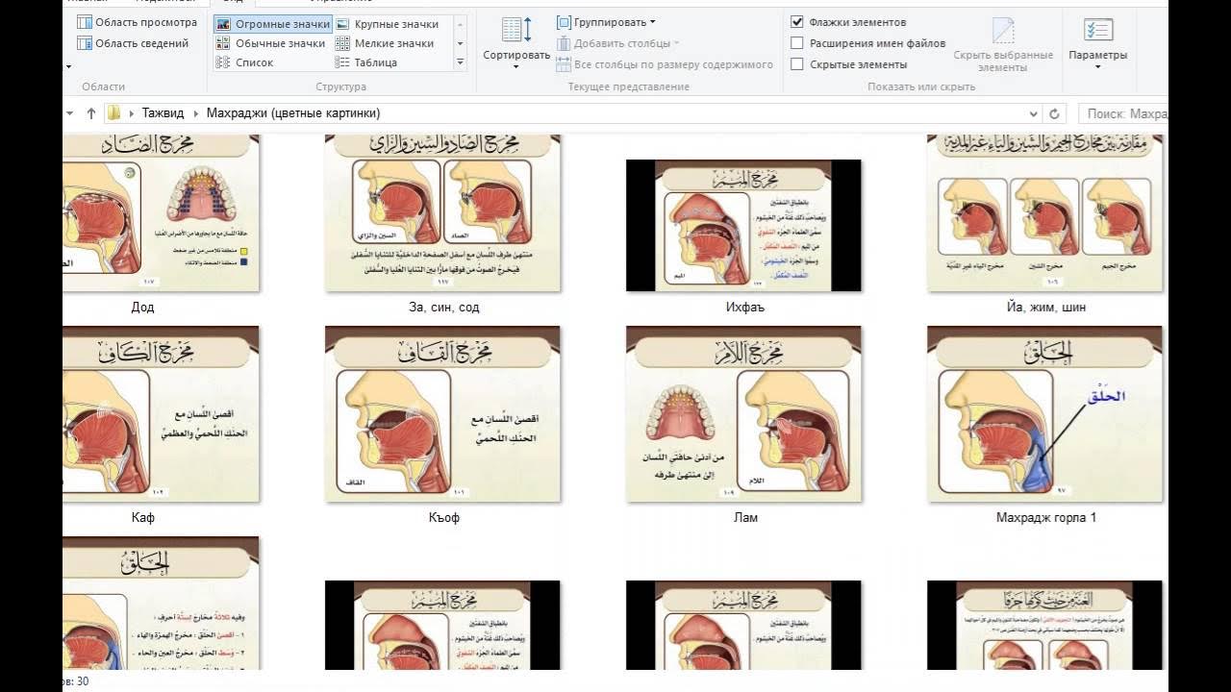The image size is (1231, 692).
Task: Click the Добавить столбцы columns icon
Action: (564, 43)
